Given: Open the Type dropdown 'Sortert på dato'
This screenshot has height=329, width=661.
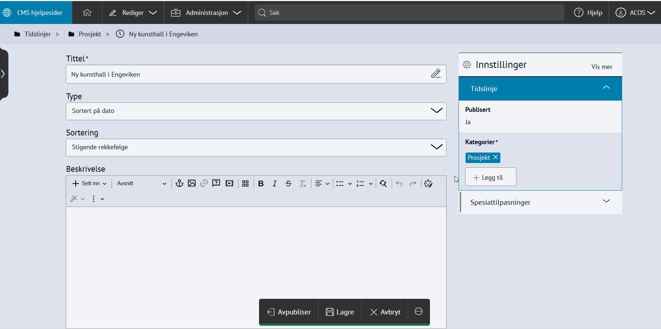Looking at the screenshot, I should 256,111.
